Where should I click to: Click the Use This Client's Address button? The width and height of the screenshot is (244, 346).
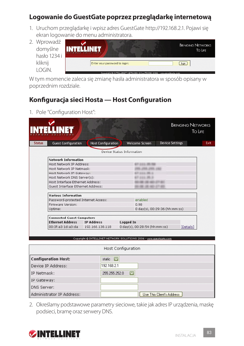[x=161, y=294]
